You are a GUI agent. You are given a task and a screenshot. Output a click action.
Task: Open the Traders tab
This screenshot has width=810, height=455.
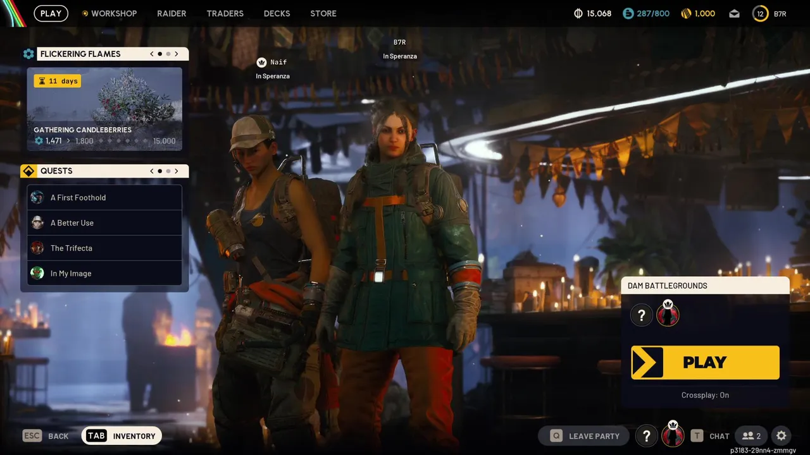pyautogui.click(x=225, y=13)
